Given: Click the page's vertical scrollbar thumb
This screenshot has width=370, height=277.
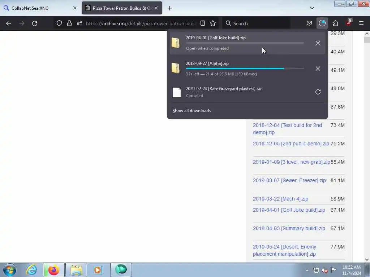Looking at the screenshot, I should click(x=367, y=40).
